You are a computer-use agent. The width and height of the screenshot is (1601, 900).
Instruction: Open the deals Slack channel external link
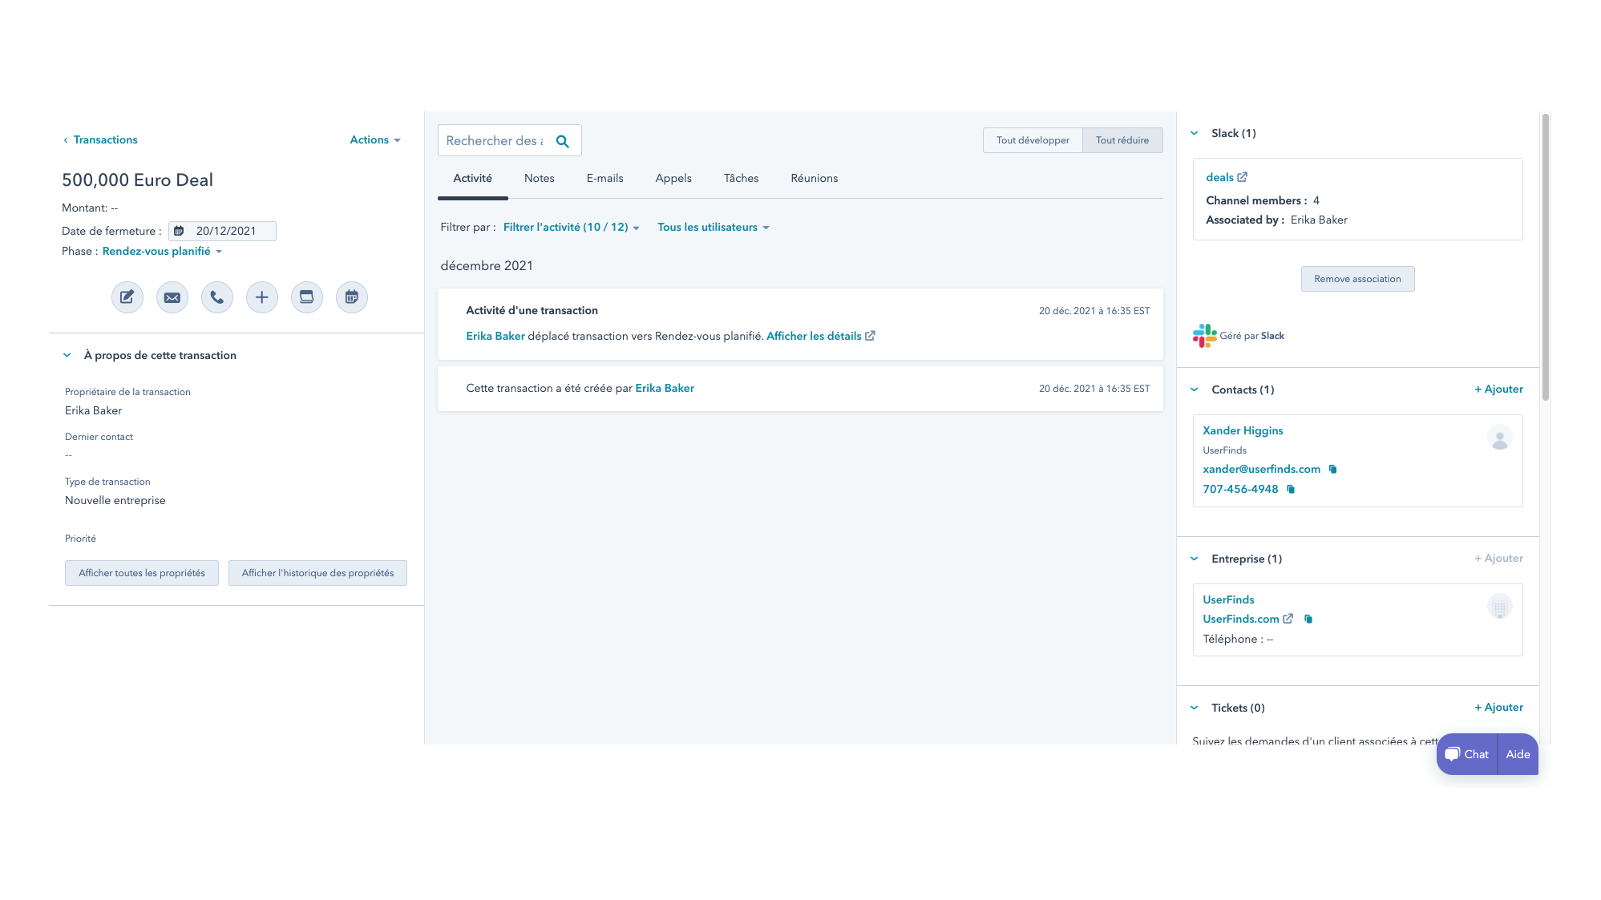click(x=1243, y=176)
